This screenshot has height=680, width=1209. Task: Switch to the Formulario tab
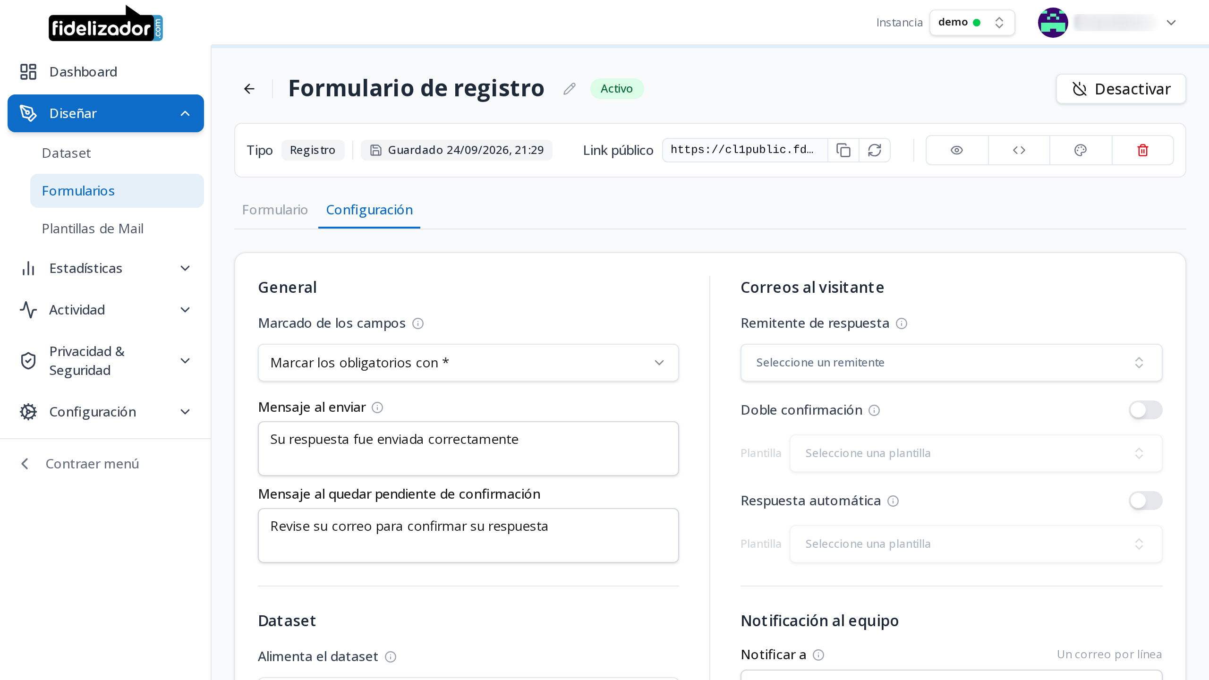(x=275, y=210)
